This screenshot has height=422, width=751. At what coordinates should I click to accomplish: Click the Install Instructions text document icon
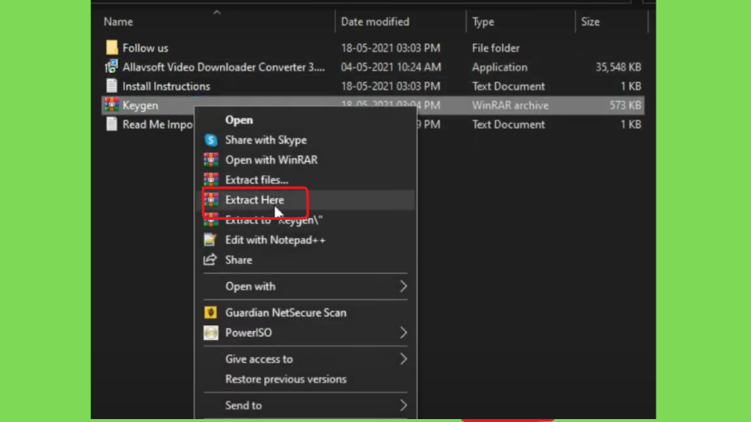point(111,86)
